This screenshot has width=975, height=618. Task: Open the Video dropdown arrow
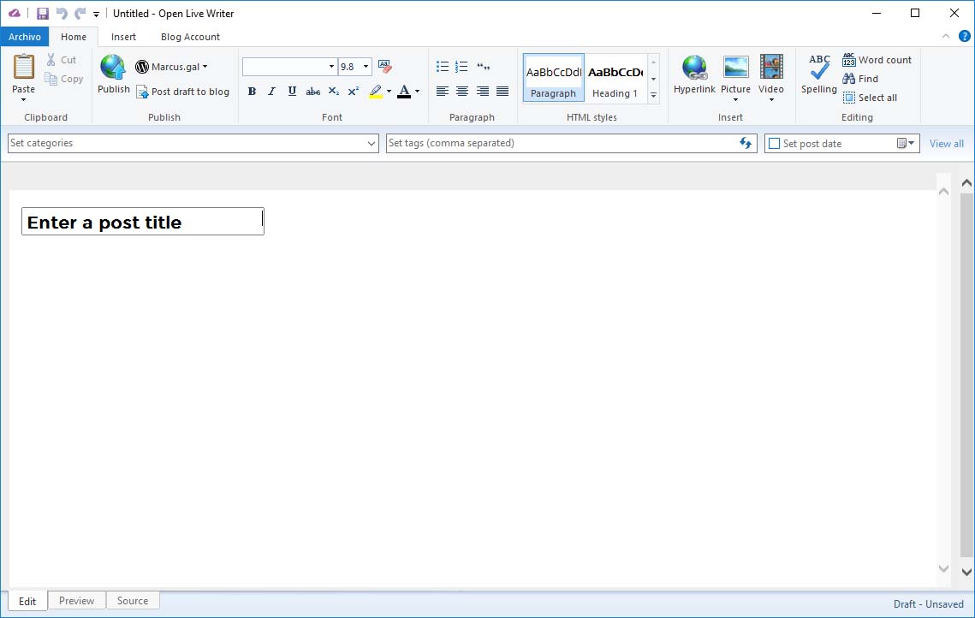771,99
